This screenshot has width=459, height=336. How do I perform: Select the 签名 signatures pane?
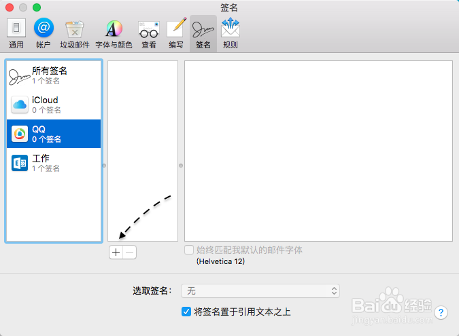[x=203, y=34]
